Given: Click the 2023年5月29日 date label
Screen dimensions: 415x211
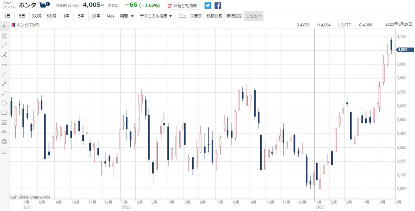Looking at the screenshot, I should (x=398, y=25).
